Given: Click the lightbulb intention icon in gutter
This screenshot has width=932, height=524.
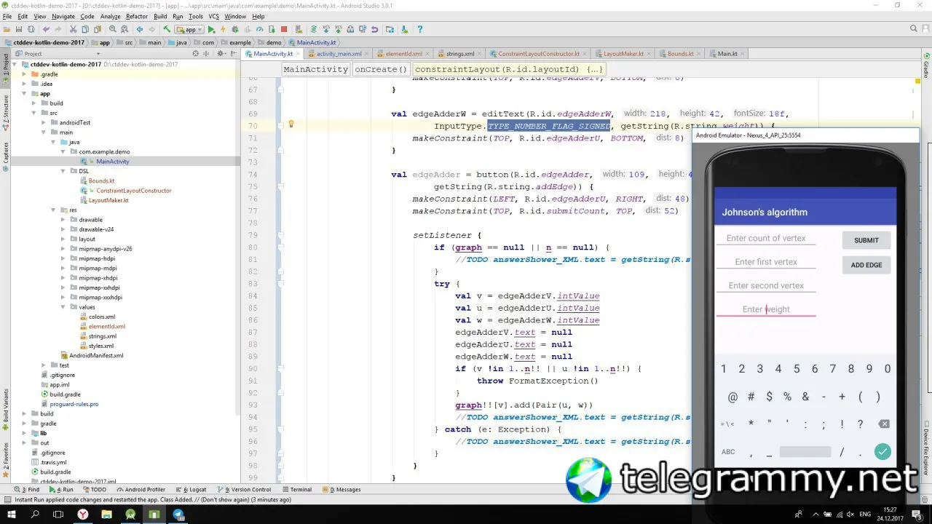Looking at the screenshot, I should coord(291,124).
